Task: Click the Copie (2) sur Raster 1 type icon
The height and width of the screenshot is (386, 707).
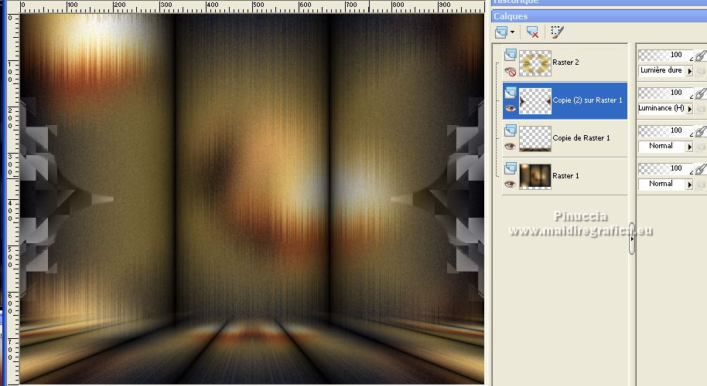Action: point(511,93)
